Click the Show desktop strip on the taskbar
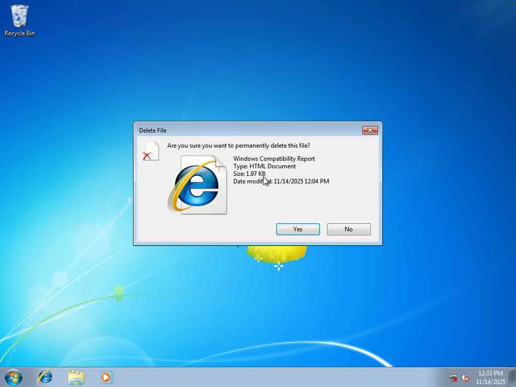516x387 pixels. pyautogui.click(x=512, y=377)
